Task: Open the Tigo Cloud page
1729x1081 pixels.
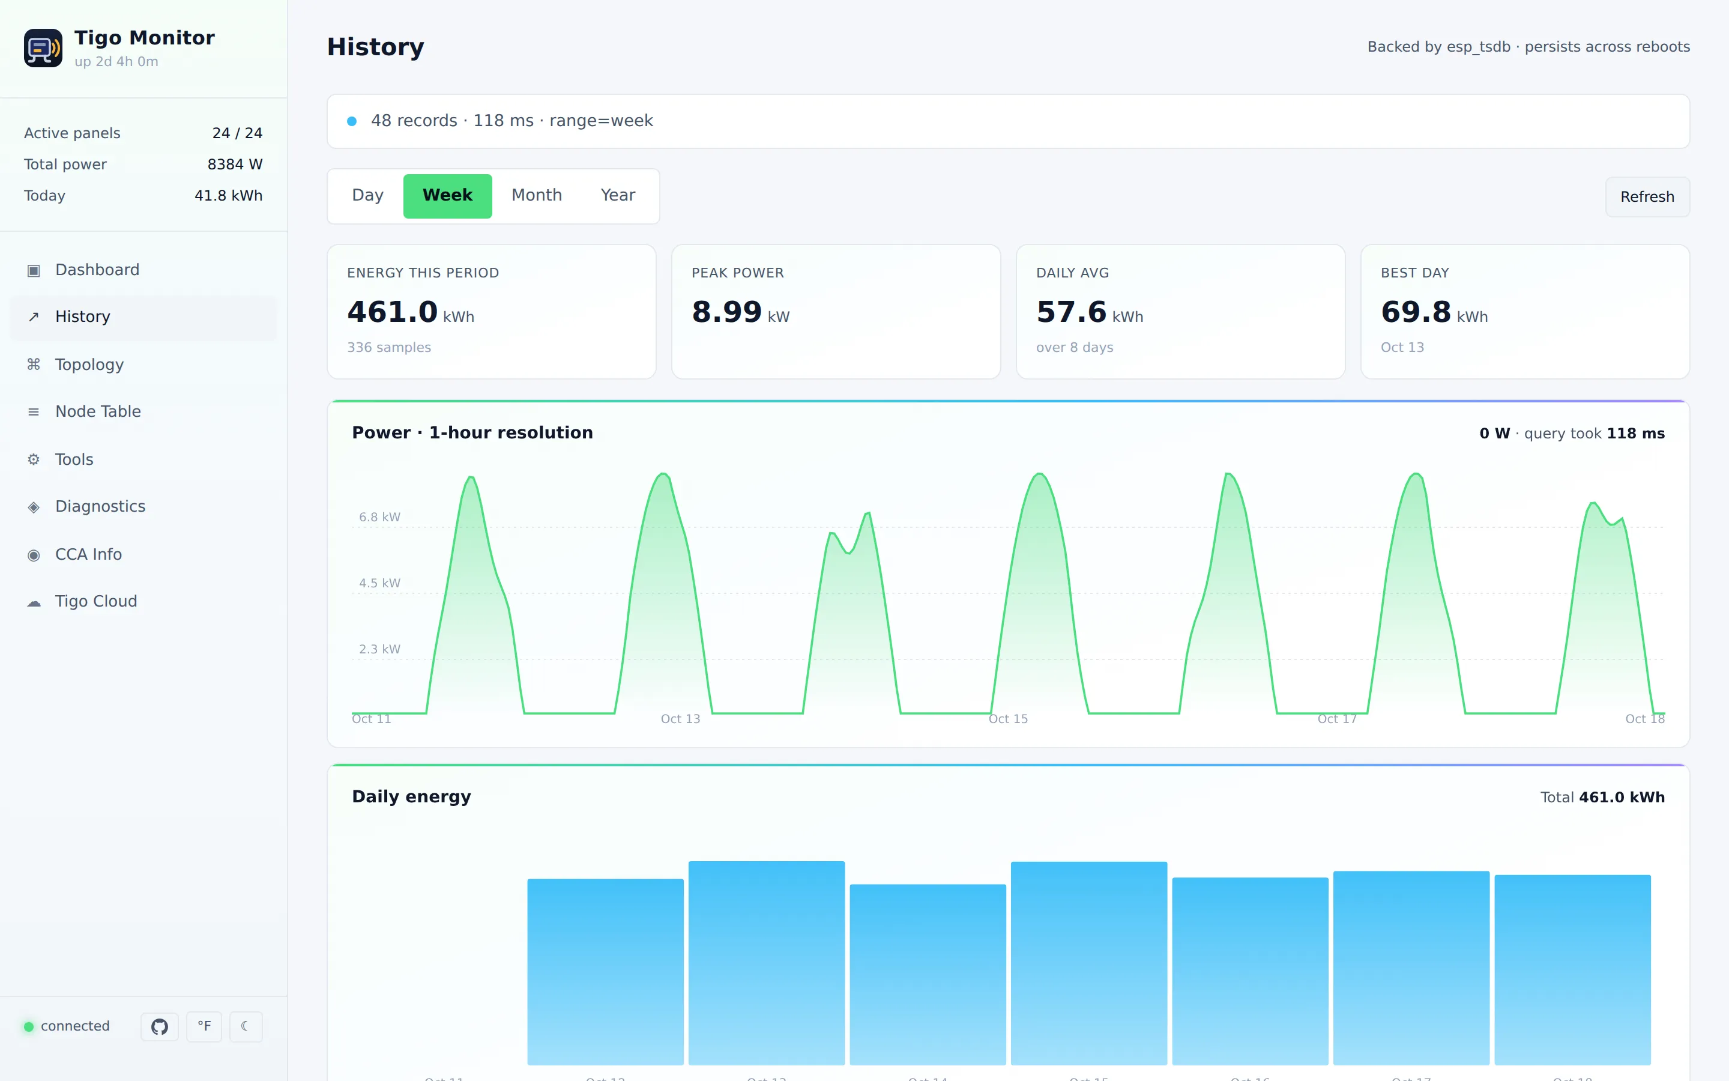Action: tap(143, 602)
